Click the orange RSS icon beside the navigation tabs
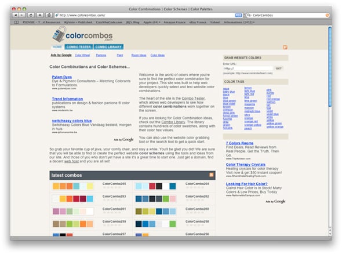This screenshot has height=254, width=342. pyautogui.click(x=285, y=47)
